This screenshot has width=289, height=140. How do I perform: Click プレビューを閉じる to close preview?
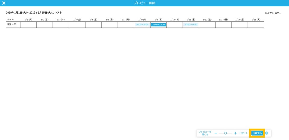205,133
